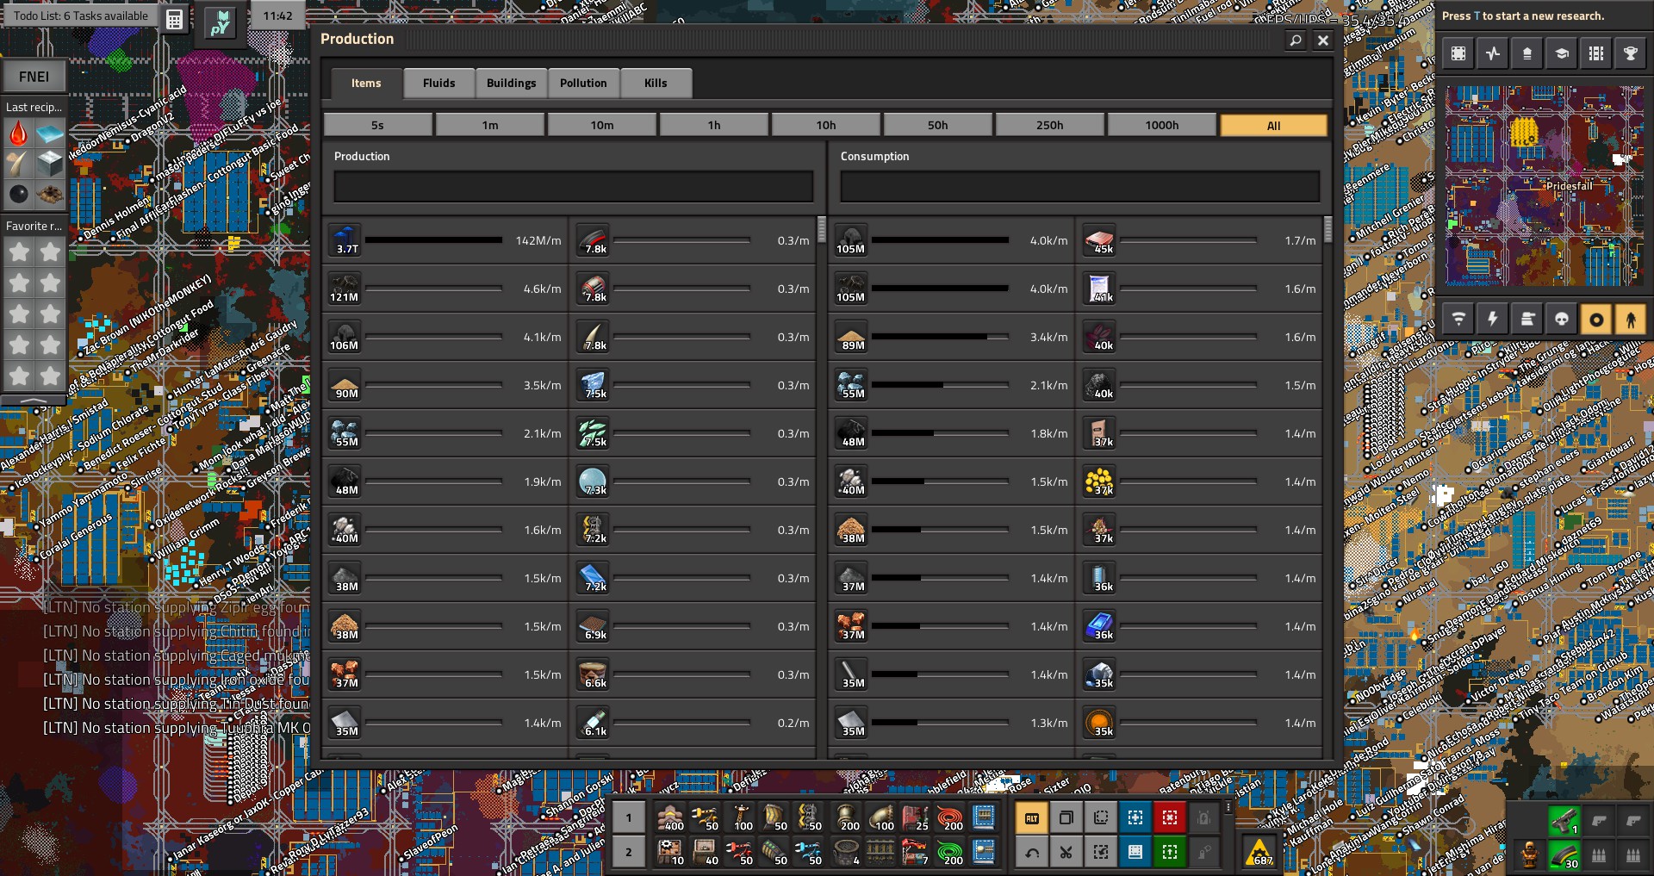Screen dimensions: 1654x876
Task: Open train overview icon above minimap
Action: pyautogui.click(x=1527, y=53)
